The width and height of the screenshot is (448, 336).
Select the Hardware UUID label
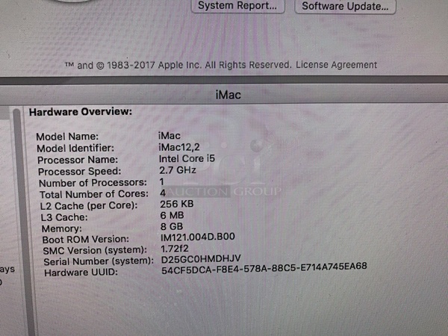click(x=81, y=273)
